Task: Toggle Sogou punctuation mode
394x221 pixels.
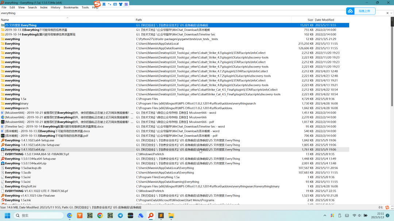Action: (109, 4)
